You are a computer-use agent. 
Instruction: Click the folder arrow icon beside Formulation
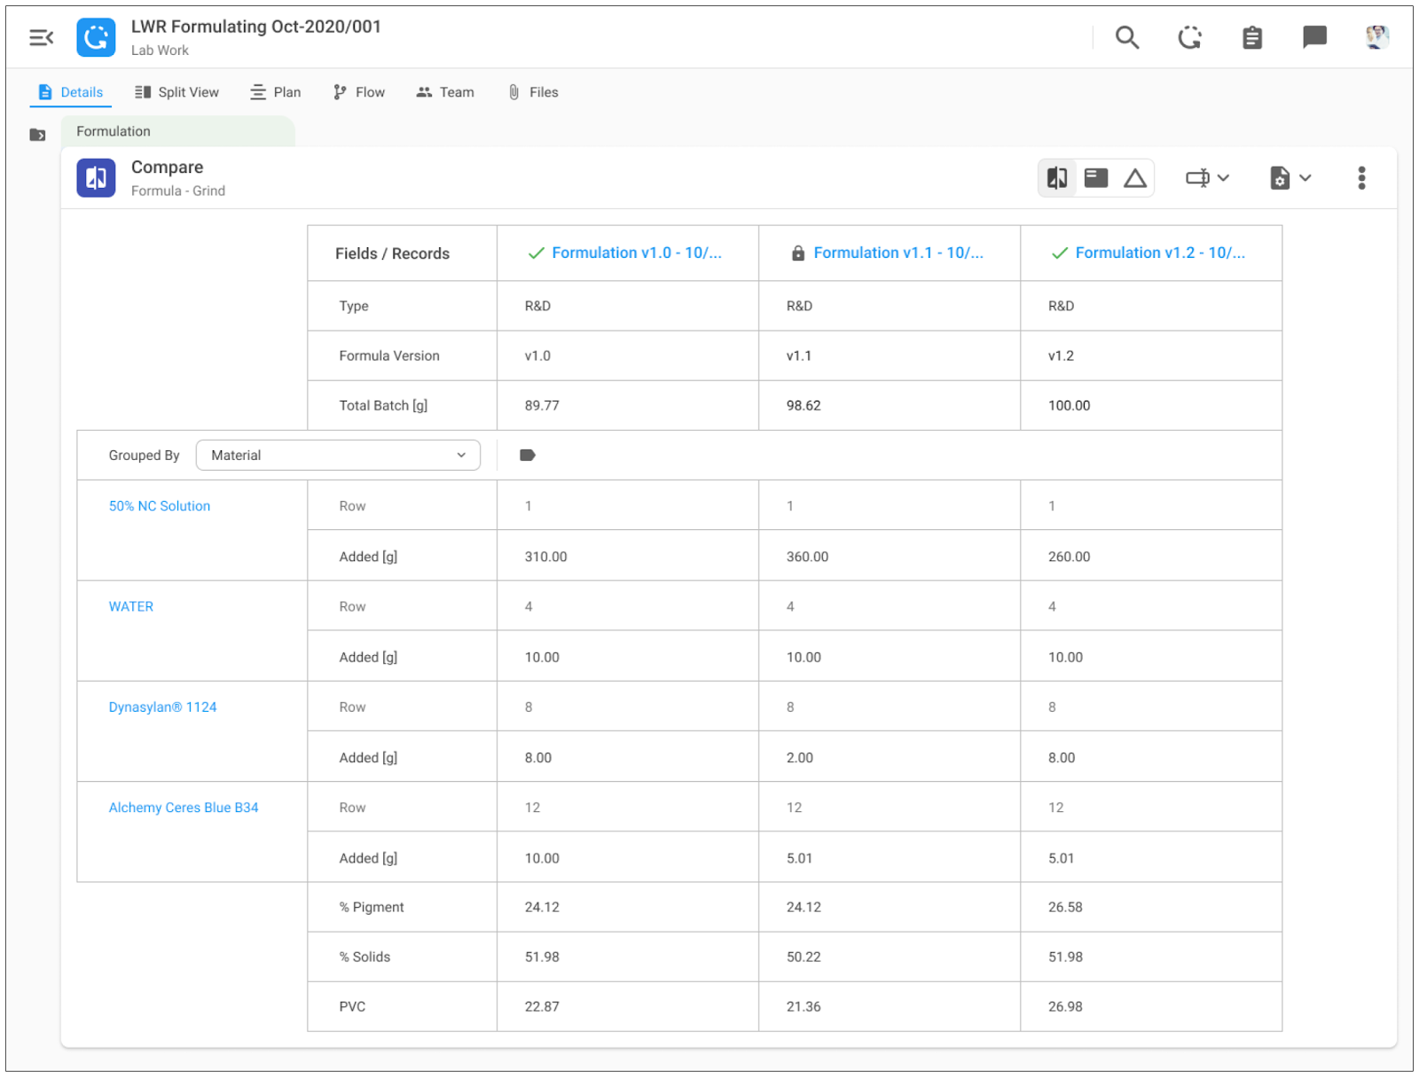click(37, 135)
